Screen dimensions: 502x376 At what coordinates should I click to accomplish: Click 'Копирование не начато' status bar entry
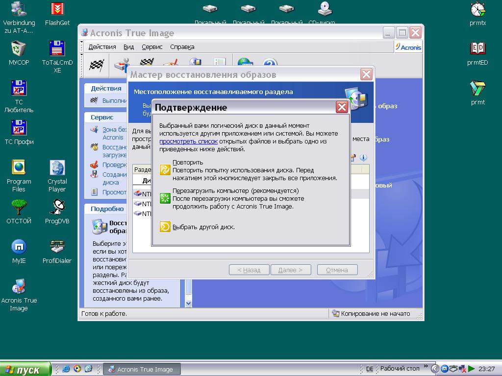pyautogui.click(x=371, y=314)
